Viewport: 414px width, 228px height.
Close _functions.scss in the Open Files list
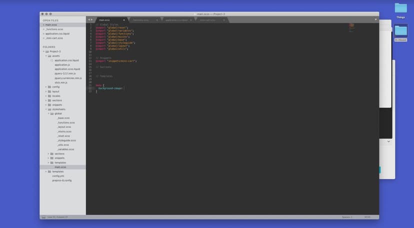[x=43, y=29]
